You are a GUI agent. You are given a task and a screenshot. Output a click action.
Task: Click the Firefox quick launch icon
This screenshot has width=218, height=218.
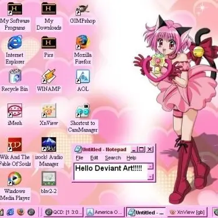point(21,212)
